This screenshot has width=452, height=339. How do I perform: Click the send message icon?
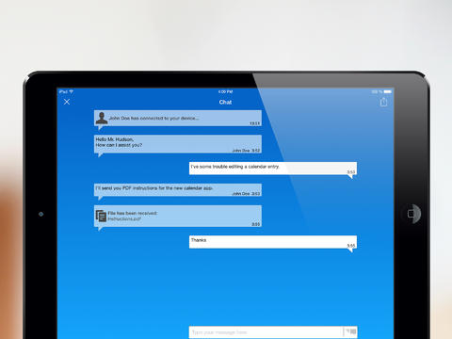click(x=351, y=331)
